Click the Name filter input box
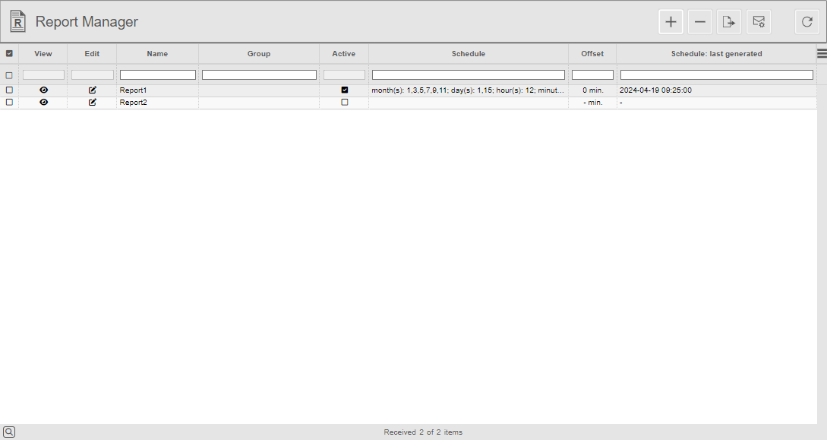The image size is (827, 440). 157,74
